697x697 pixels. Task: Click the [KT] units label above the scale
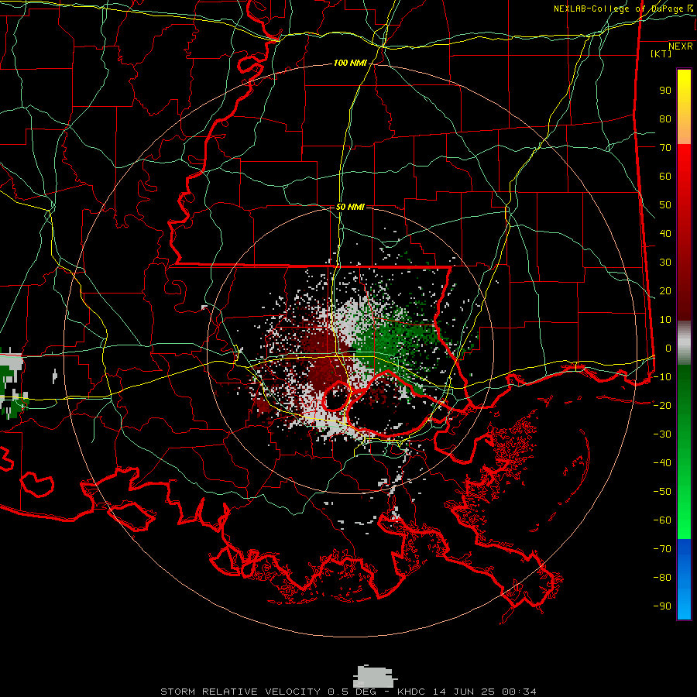click(x=661, y=53)
